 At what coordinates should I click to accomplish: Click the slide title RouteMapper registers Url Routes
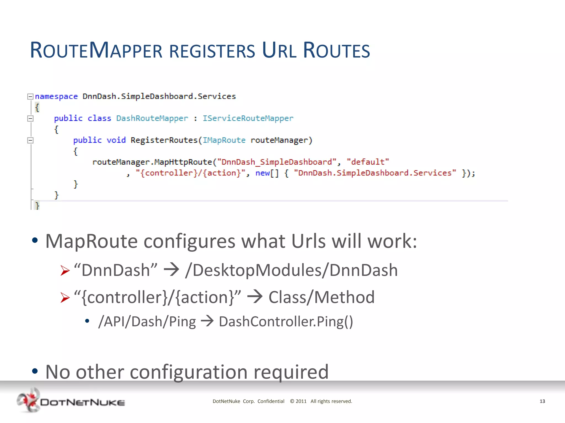click(200, 50)
